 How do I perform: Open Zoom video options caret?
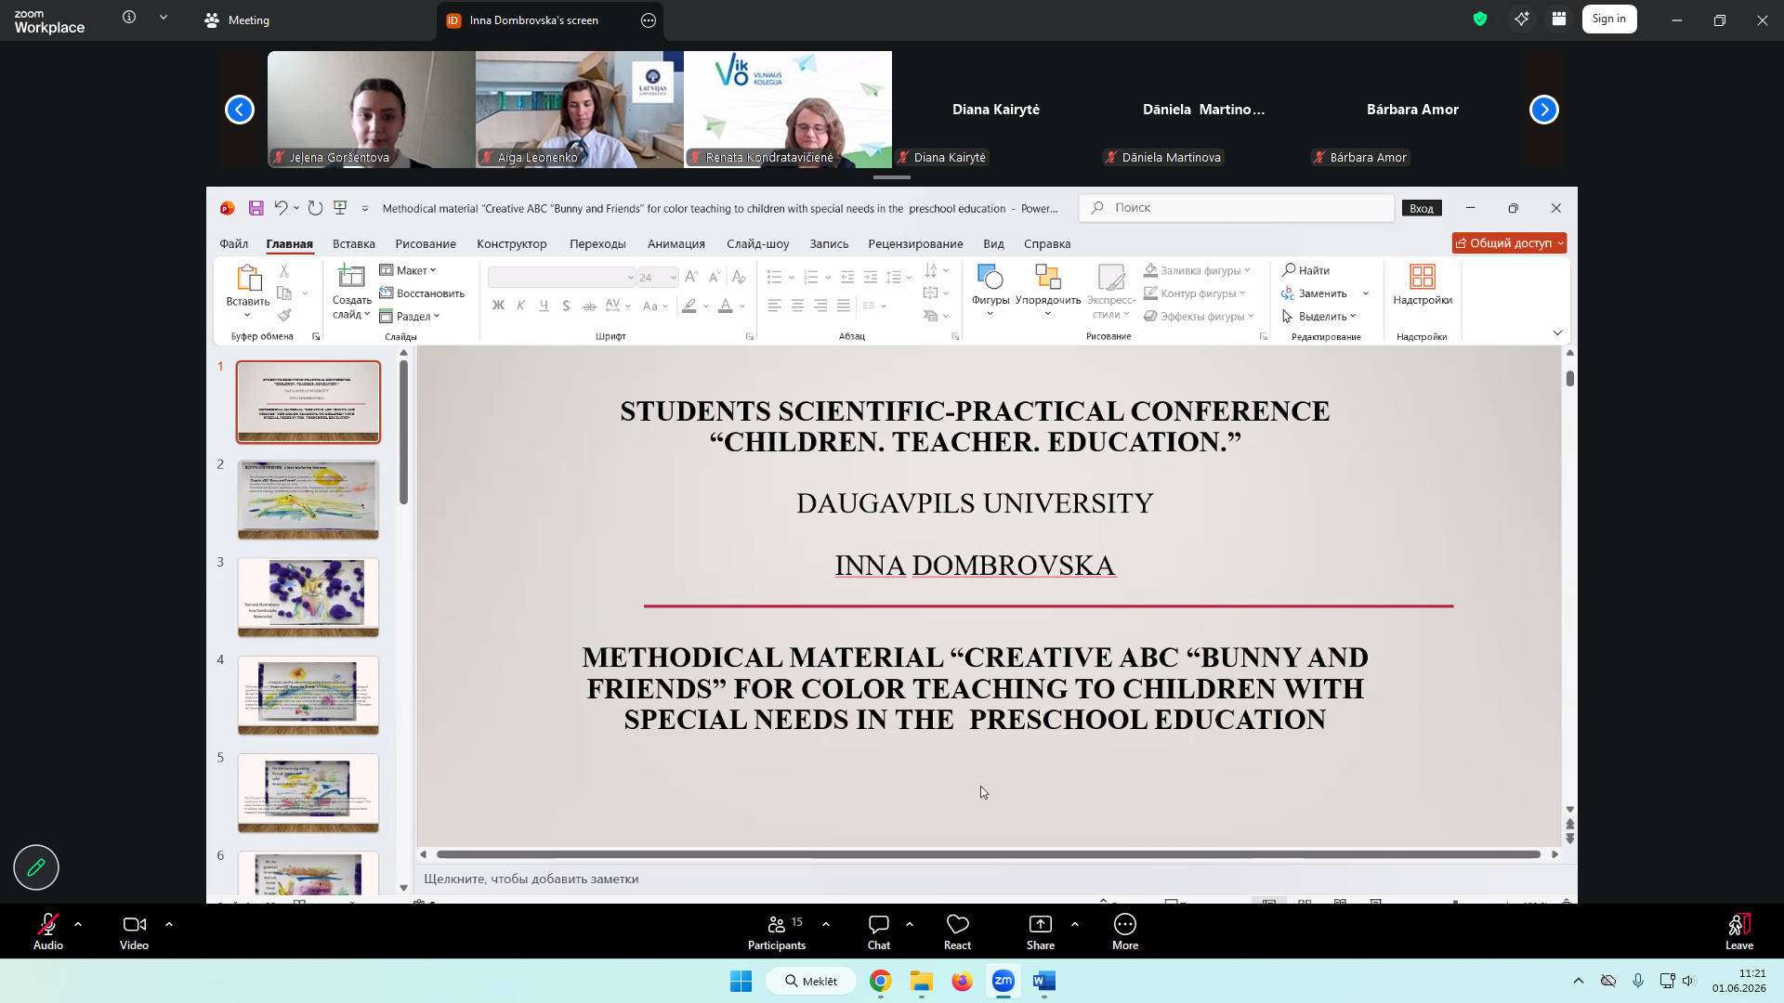[x=169, y=924]
